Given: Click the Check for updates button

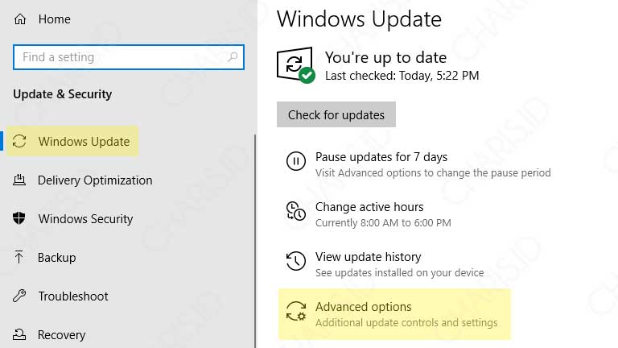Looking at the screenshot, I should click(x=336, y=114).
